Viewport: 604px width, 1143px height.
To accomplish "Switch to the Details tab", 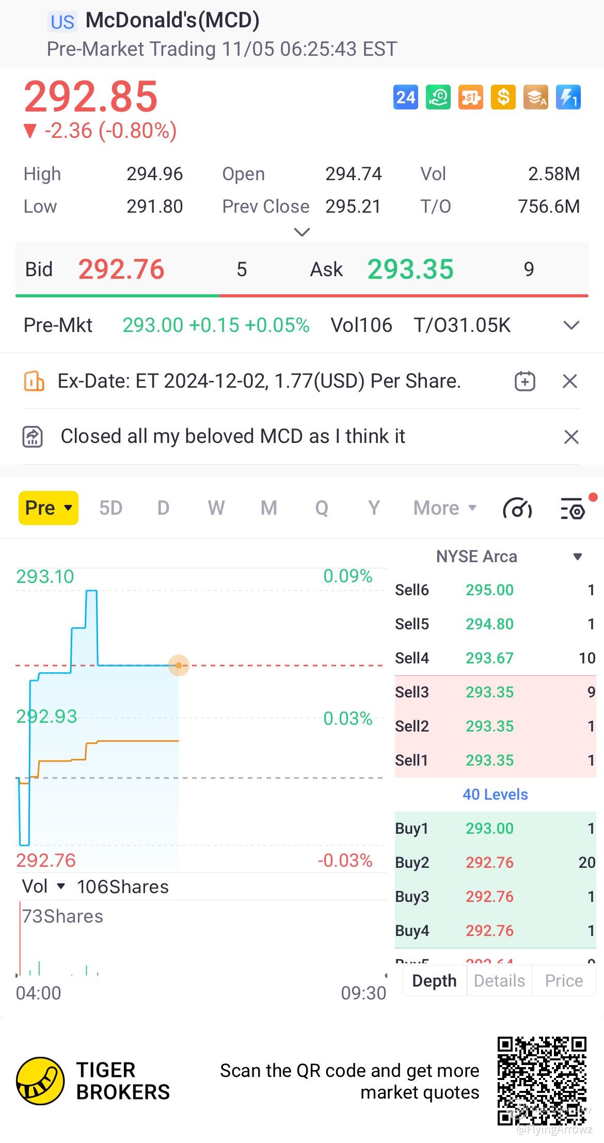I will tap(499, 980).
